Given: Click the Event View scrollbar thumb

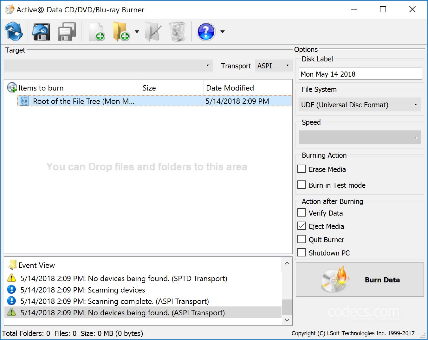Looking at the screenshot, I should point(287,307).
